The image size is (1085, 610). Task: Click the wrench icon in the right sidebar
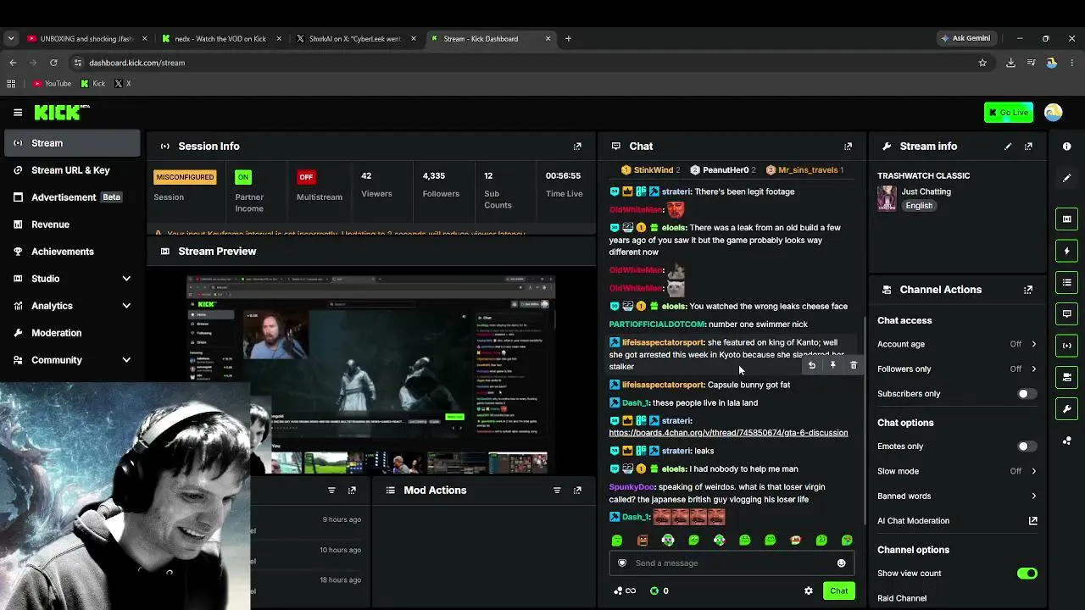(x=1067, y=409)
